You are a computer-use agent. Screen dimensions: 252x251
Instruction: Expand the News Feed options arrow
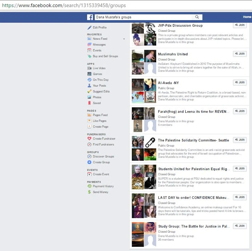tap(124, 39)
